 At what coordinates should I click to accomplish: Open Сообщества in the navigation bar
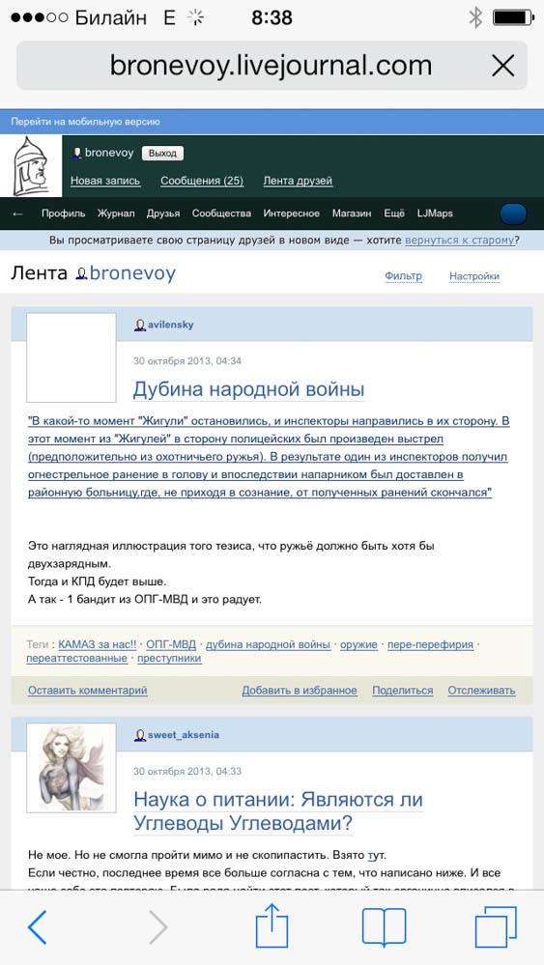coord(221,213)
